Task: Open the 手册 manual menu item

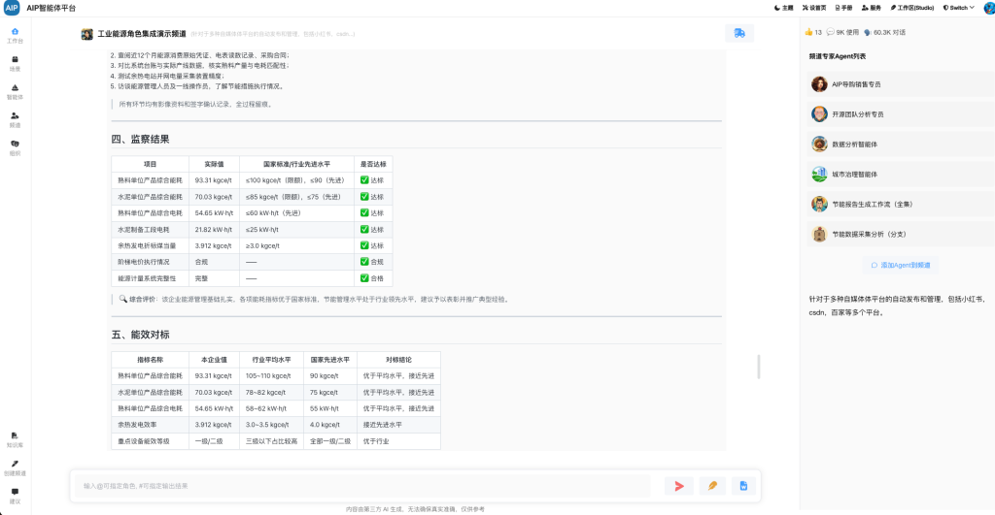Action: pyautogui.click(x=844, y=8)
